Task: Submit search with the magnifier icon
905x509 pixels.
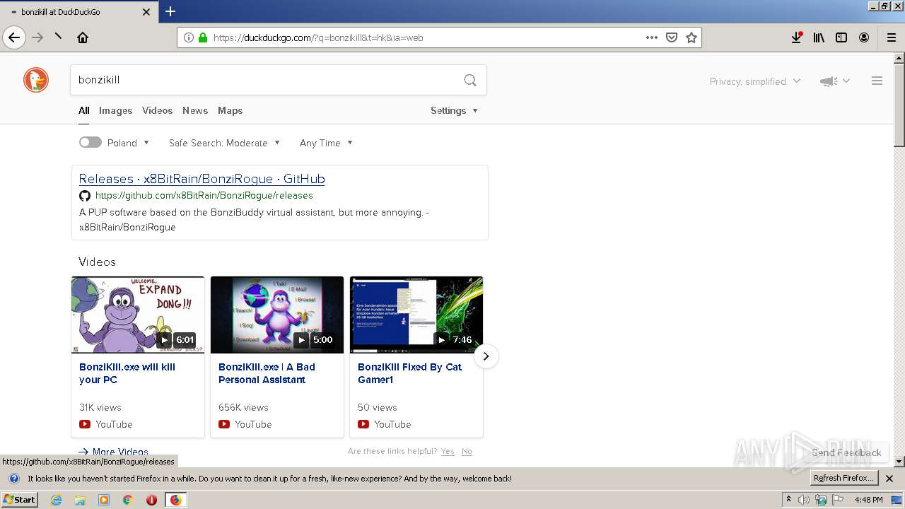Action: pos(470,80)
